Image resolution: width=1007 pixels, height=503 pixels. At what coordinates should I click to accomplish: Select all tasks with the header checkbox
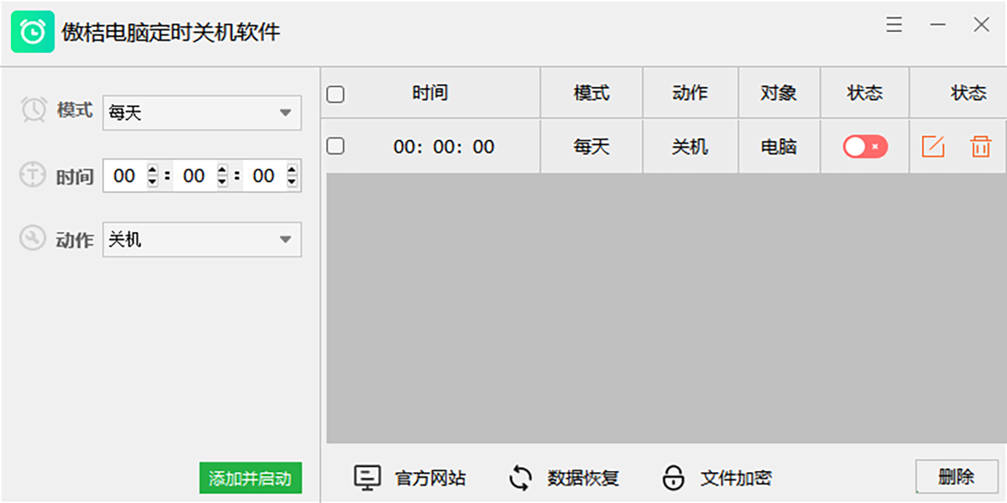point(336,92)
